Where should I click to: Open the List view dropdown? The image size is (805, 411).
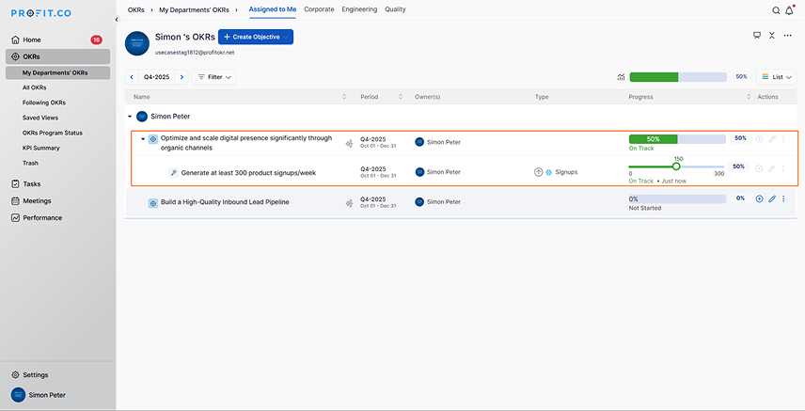(x=776, y=77)
